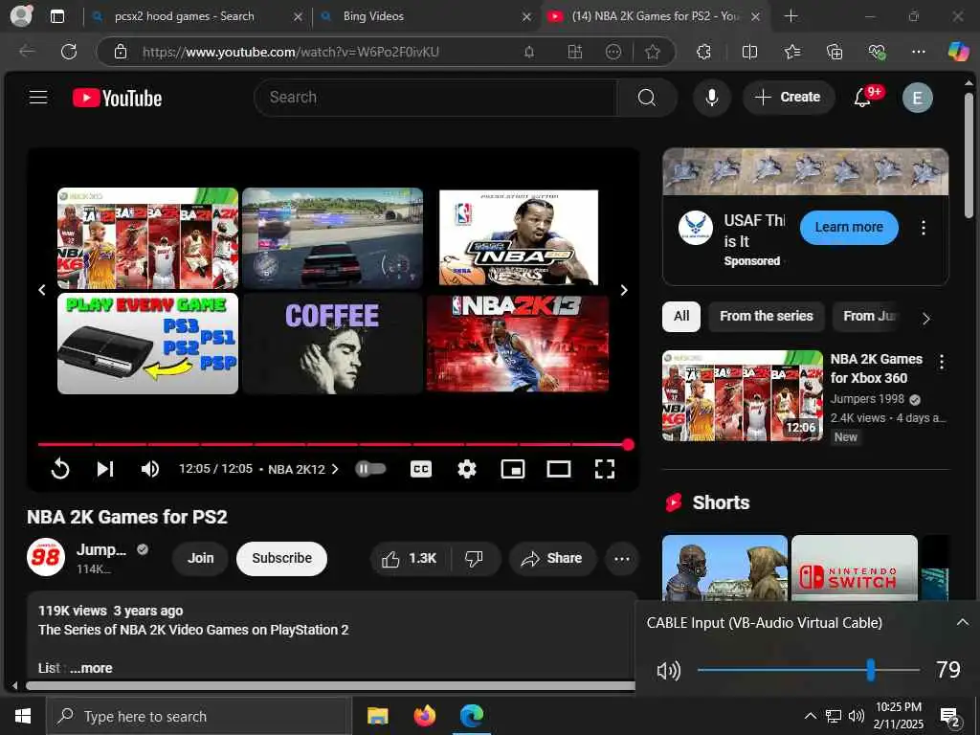The width and height of the screenshot is (980, 735).
Task: Replay the video with replay icon
Action: pos(60,469)
